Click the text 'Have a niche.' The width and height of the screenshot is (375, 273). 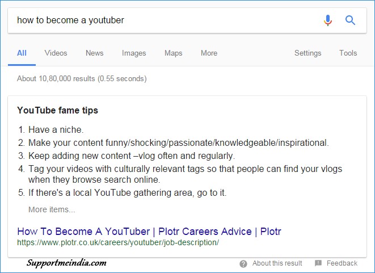tap(56, 129)
